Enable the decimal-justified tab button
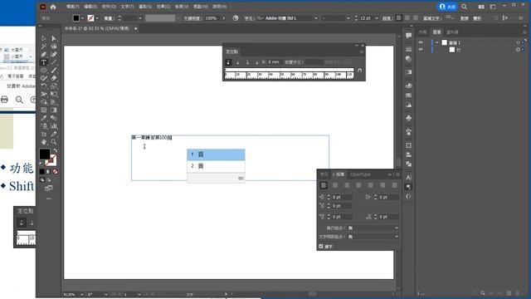 tap(256, 62)
